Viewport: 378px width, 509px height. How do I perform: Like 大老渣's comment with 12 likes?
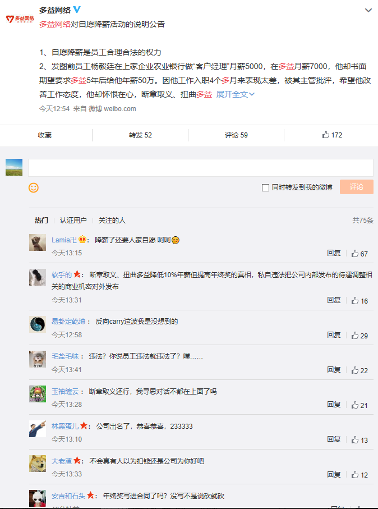(359, 475)
